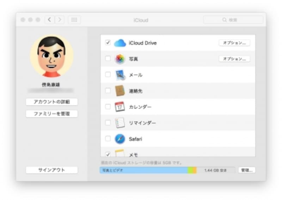
Task: Open アカウントの詳細 button
Action: tap(52, 102)
